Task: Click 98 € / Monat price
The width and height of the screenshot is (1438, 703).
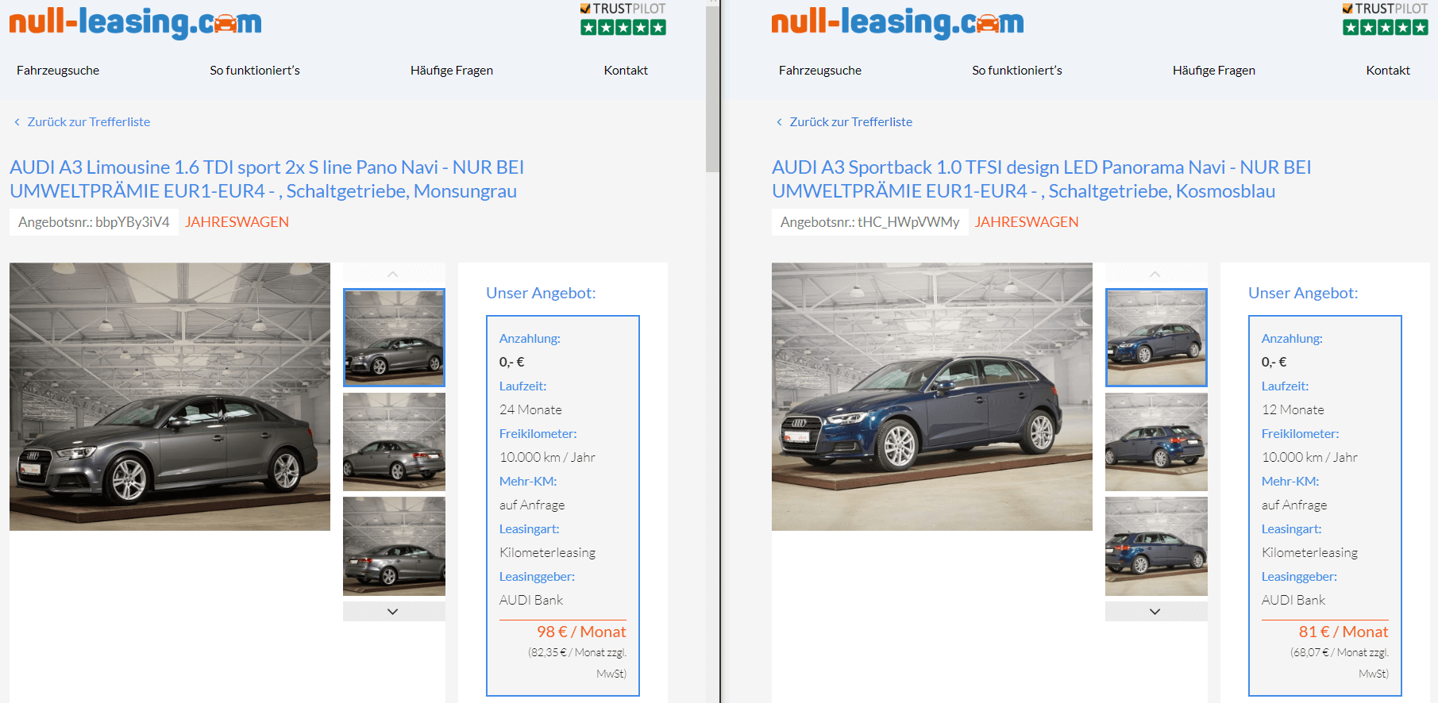Action: [581, 632]
